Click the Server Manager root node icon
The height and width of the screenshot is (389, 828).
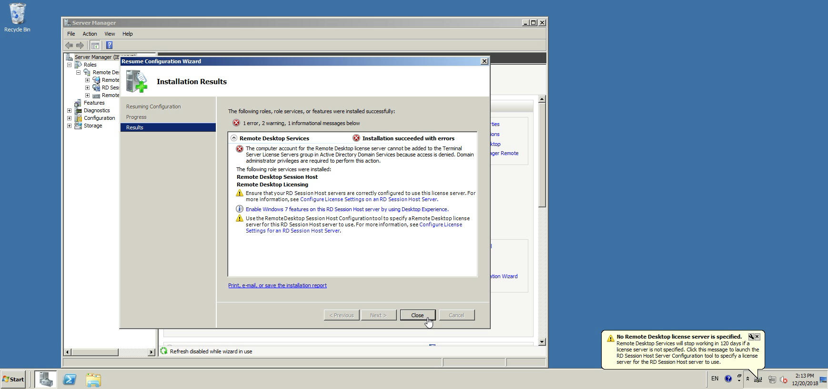tap(69, 57)
